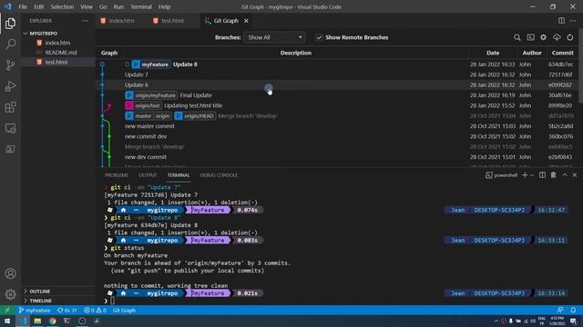Viewport: 583px width, 327px height.
Task: Add a new terminal with plus icon
Action: [x=525, y=175]
